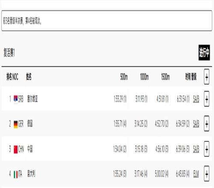This screenshot has width=214, height=188.
Task: Open the SA/B link in Germany row
Action: pos(196,124)
